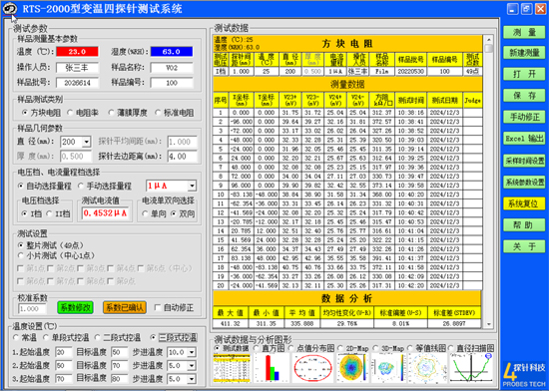The height and width of the screenshot is (391, 549).
Task: Click the blue humidity 63.0 field
Action: [172, 52]
